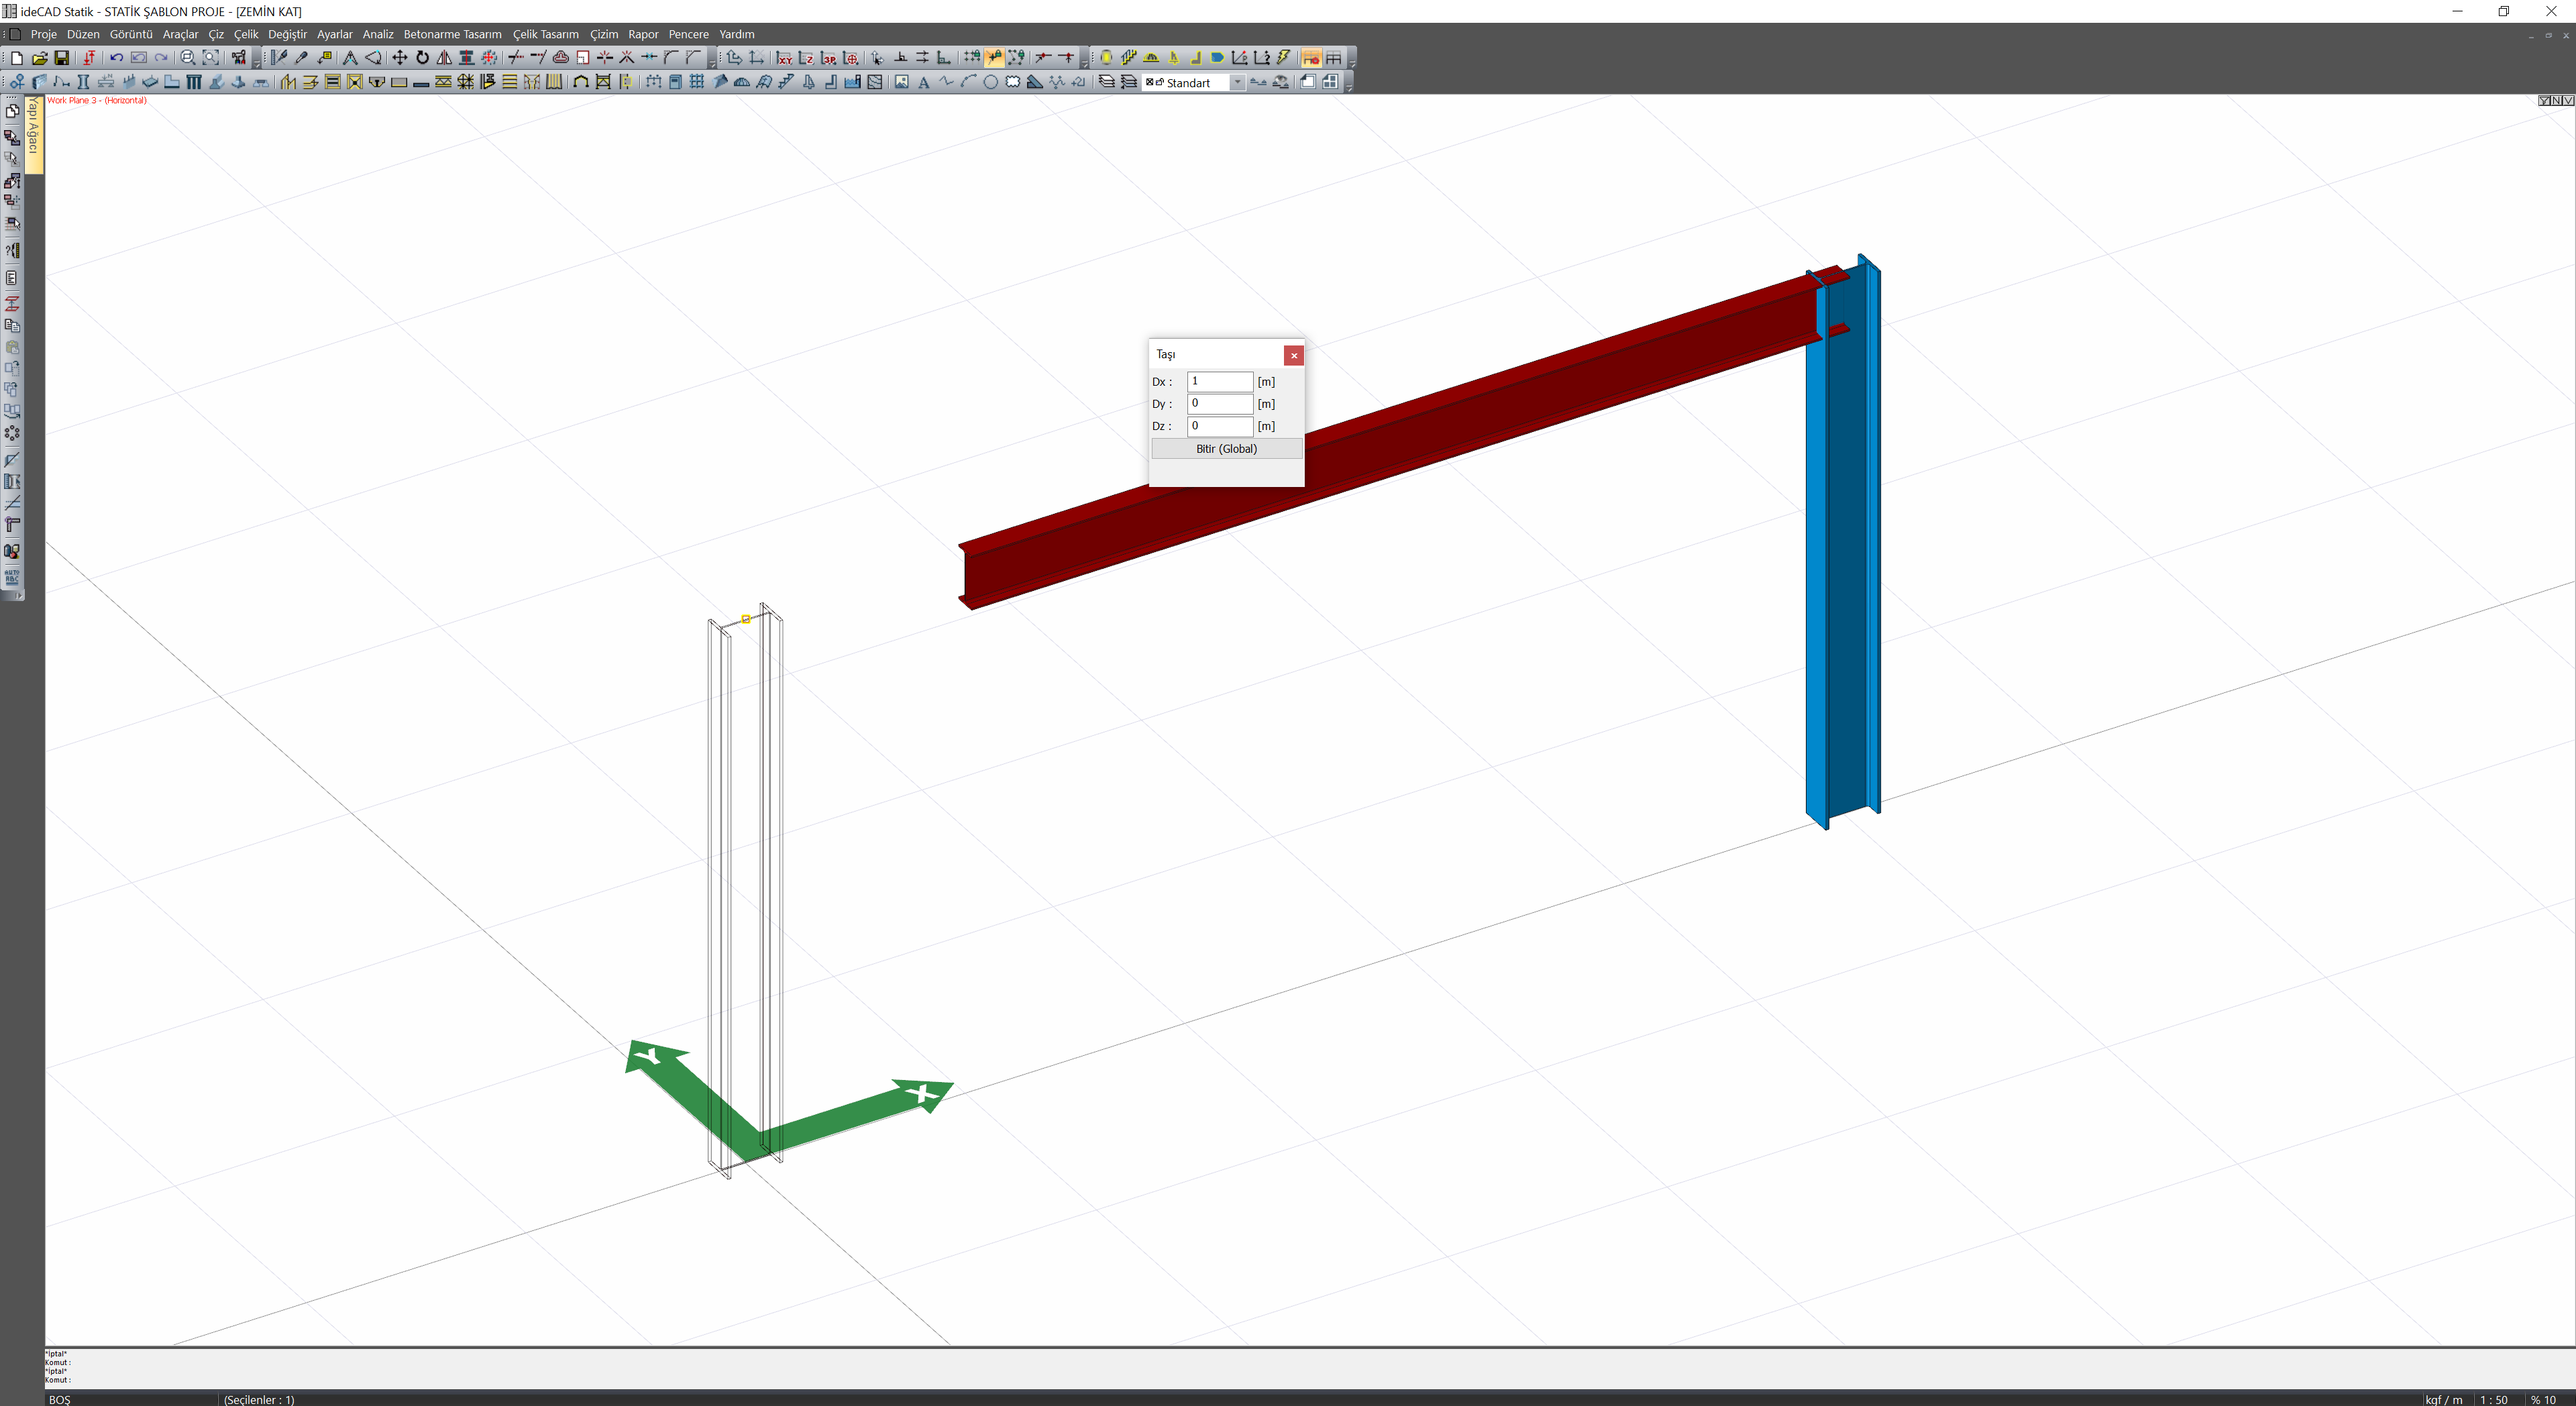This screenshot has height=1406, width=2576.
Task: Click the Undo arrow icon
Action: (116, 58)
